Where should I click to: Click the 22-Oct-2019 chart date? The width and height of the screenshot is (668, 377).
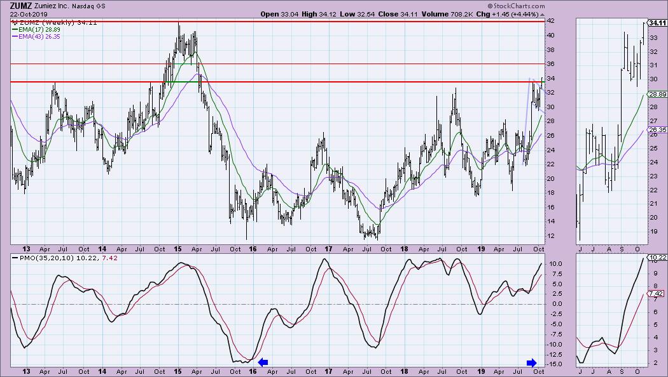(29, 14)
